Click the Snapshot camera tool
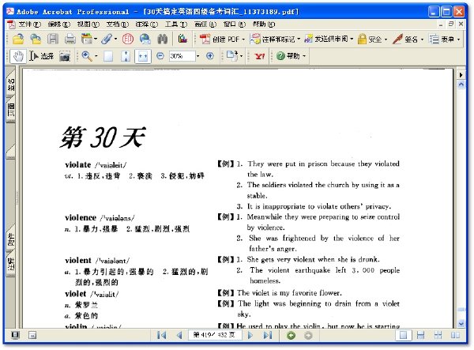The image size is (474, 350). click(x=65, y=56)
